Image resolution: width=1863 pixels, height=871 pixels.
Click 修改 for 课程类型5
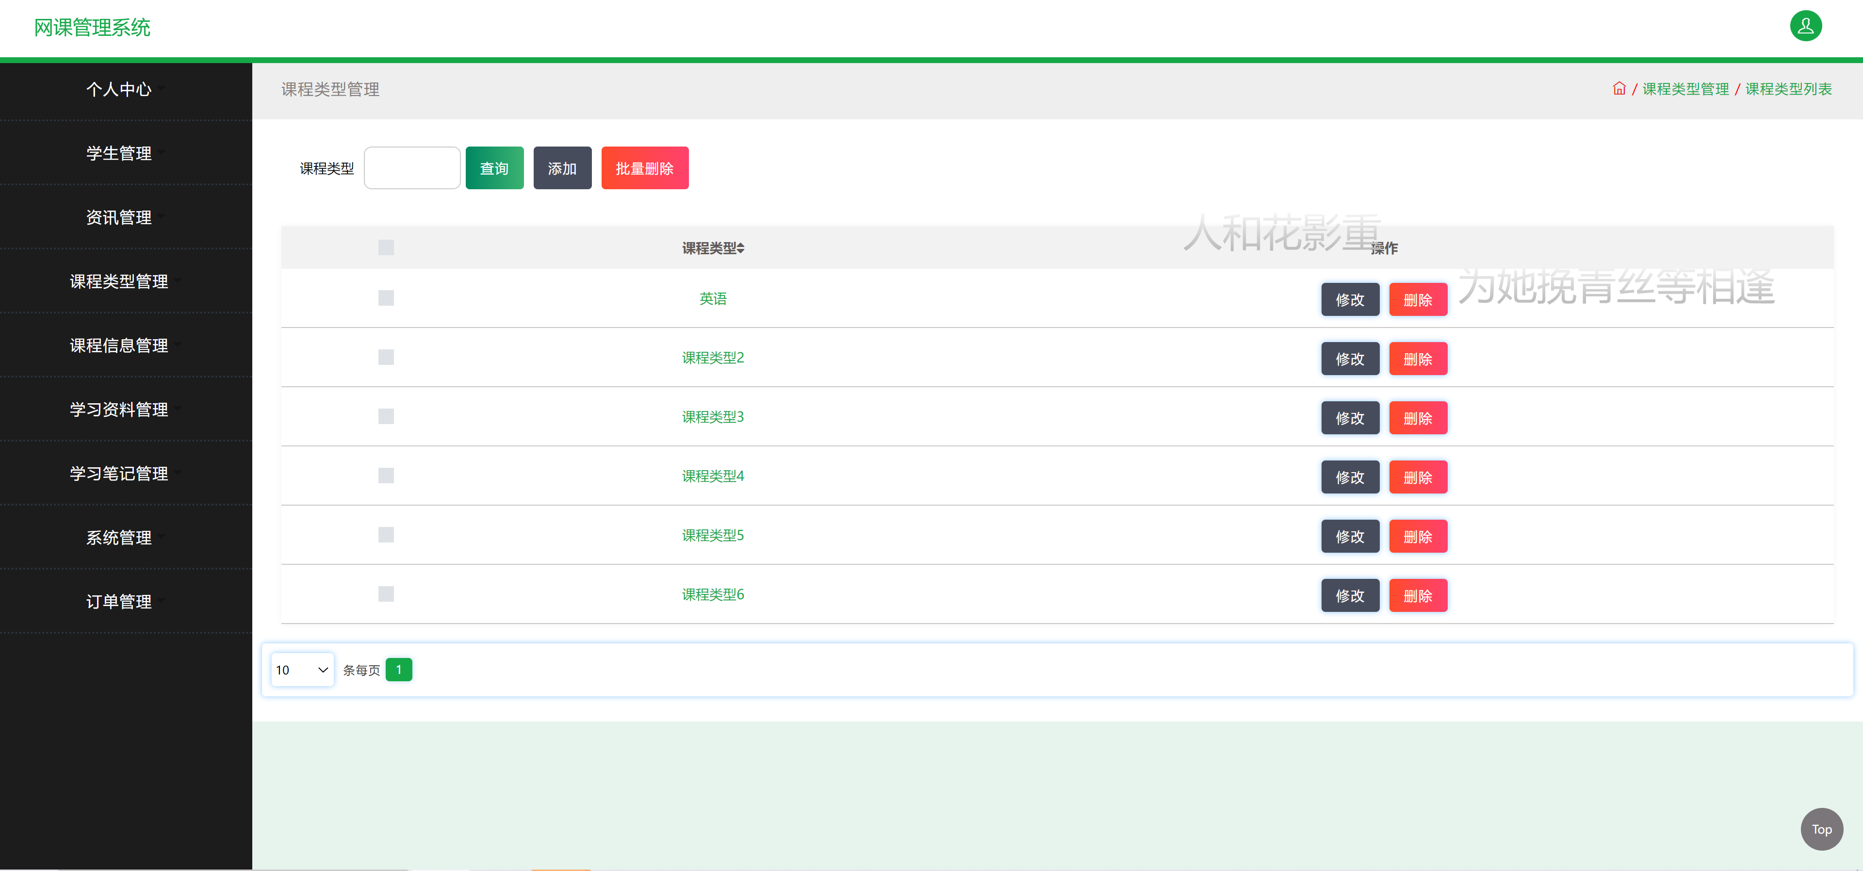coord(1350,535)
